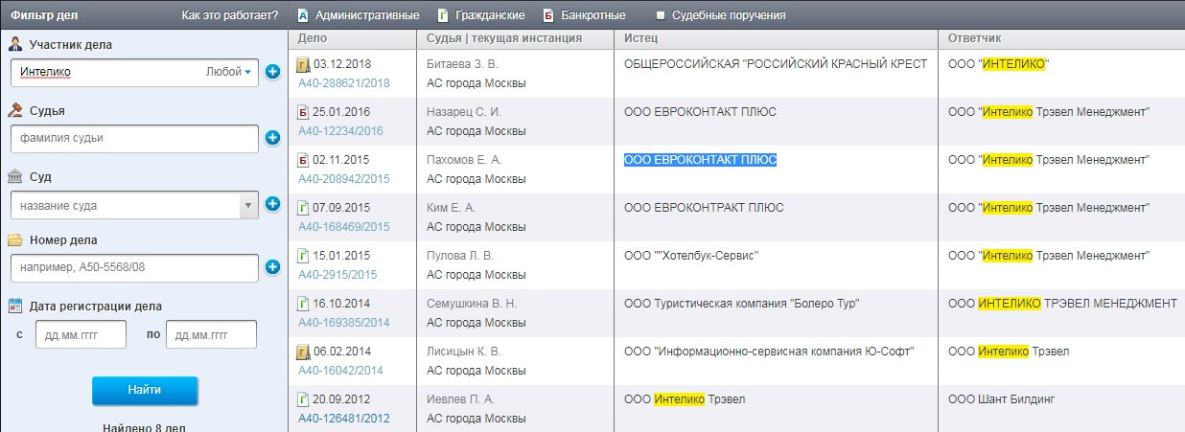Click case type icon for 03.12.2018 case
Image resolution: width=1185 pixels, height=432 pixels.
[303, 64]
